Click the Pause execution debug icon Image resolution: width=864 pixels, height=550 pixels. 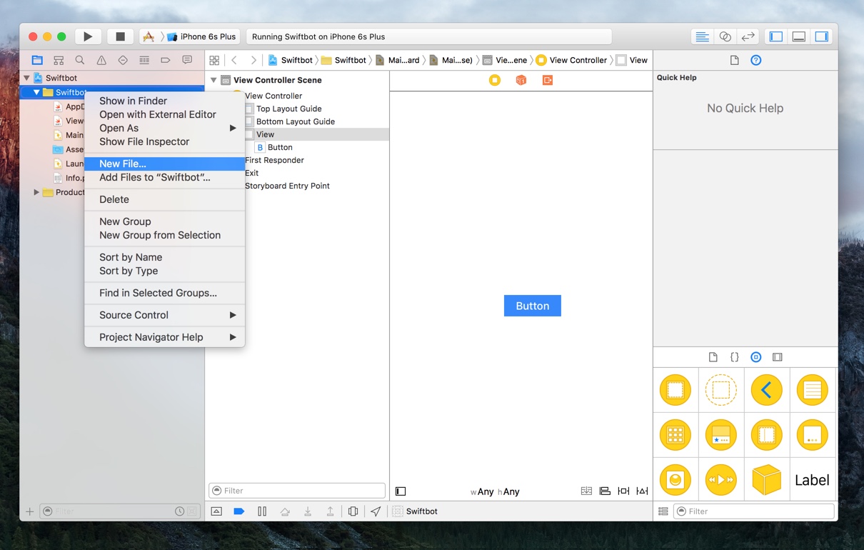(262, 511)
